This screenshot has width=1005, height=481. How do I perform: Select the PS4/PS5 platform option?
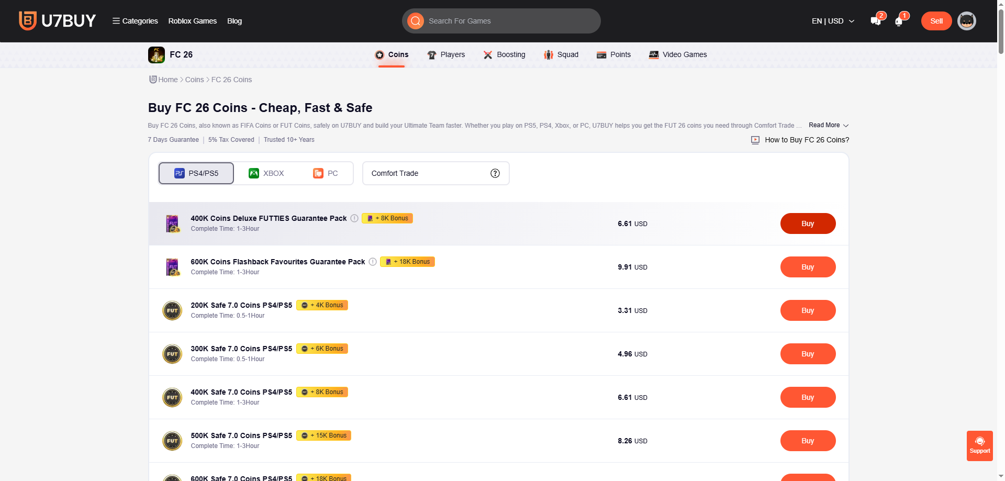tap(196, 173)
